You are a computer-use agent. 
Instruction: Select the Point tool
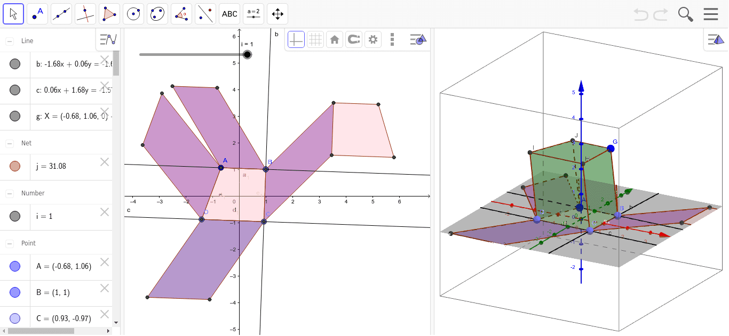37,13
